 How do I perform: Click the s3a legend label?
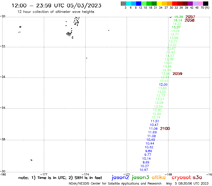197,177
